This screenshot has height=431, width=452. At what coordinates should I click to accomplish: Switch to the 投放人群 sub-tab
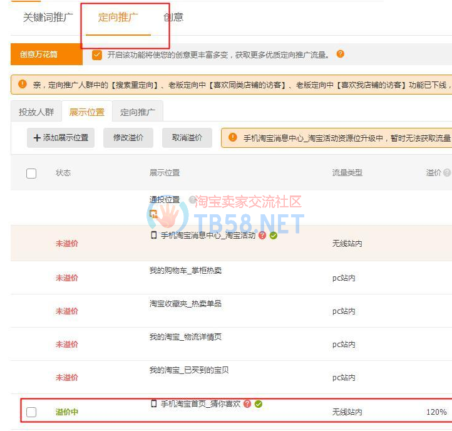[36, 112]
